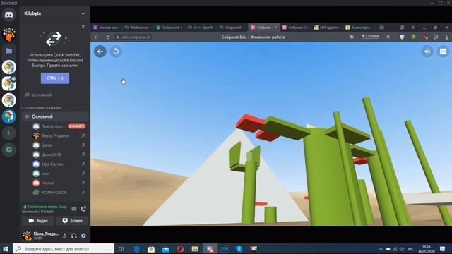The image size is (452, 254).
Task: Select user Дима5678 in voice channel
Action: tap(59, 155)
